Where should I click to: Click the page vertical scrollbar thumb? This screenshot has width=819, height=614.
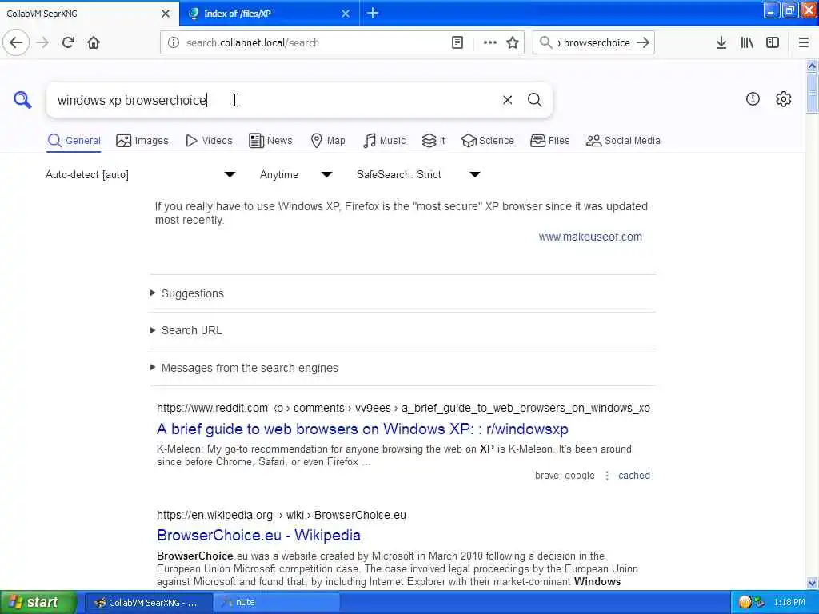click(812, 93)
